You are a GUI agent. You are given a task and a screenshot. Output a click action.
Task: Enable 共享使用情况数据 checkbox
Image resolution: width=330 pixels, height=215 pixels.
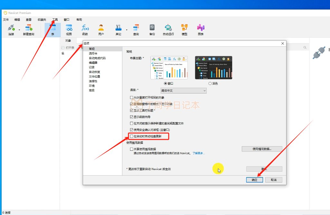132,149
